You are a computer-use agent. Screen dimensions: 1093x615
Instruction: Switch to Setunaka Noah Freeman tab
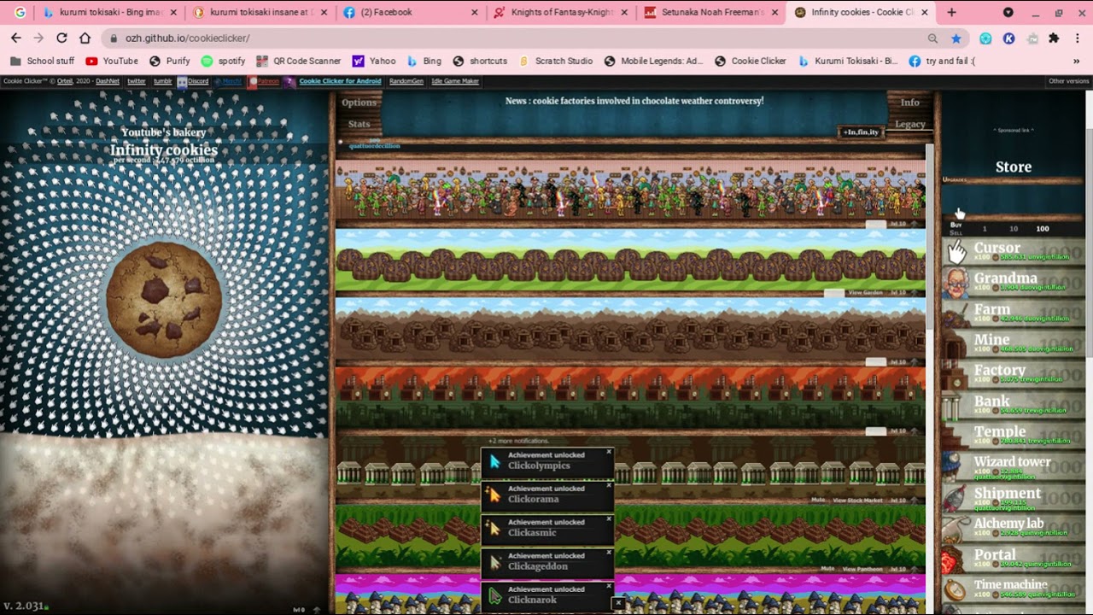tap(710, 12)
